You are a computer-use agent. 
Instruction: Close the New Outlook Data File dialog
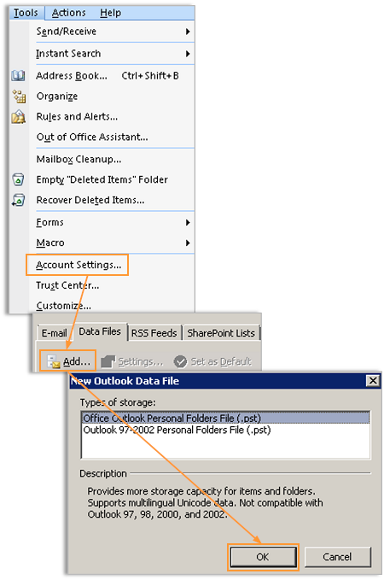(373, 381)
